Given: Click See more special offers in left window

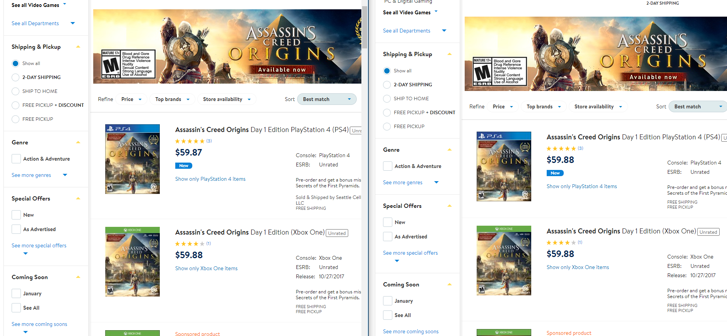Looking at the screenshot, I should click(39, 246).
